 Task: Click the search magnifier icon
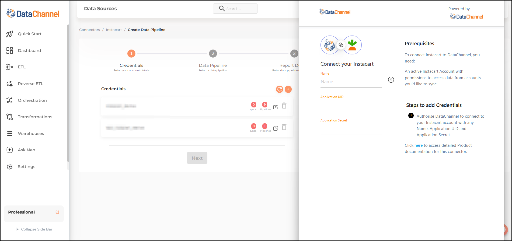[x=222, y=9]
